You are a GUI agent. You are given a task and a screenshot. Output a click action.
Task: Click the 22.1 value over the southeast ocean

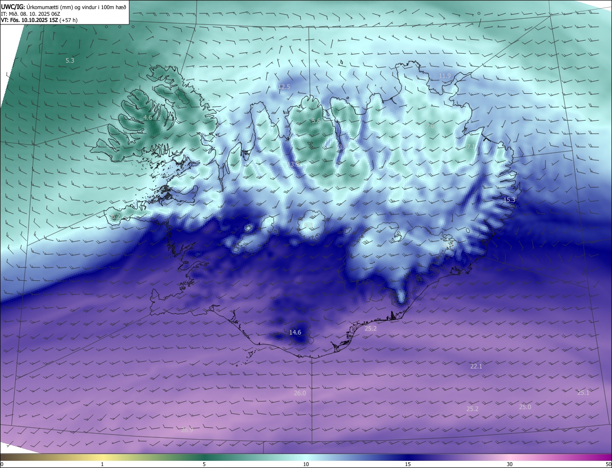476,366
